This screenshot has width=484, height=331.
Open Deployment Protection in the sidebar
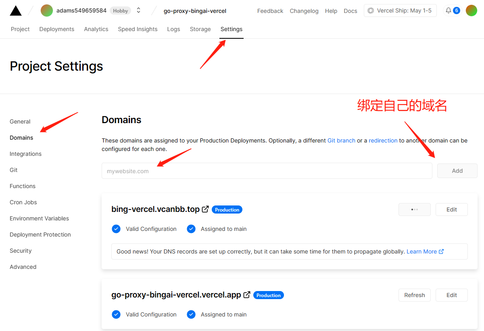tap(40, 235)
